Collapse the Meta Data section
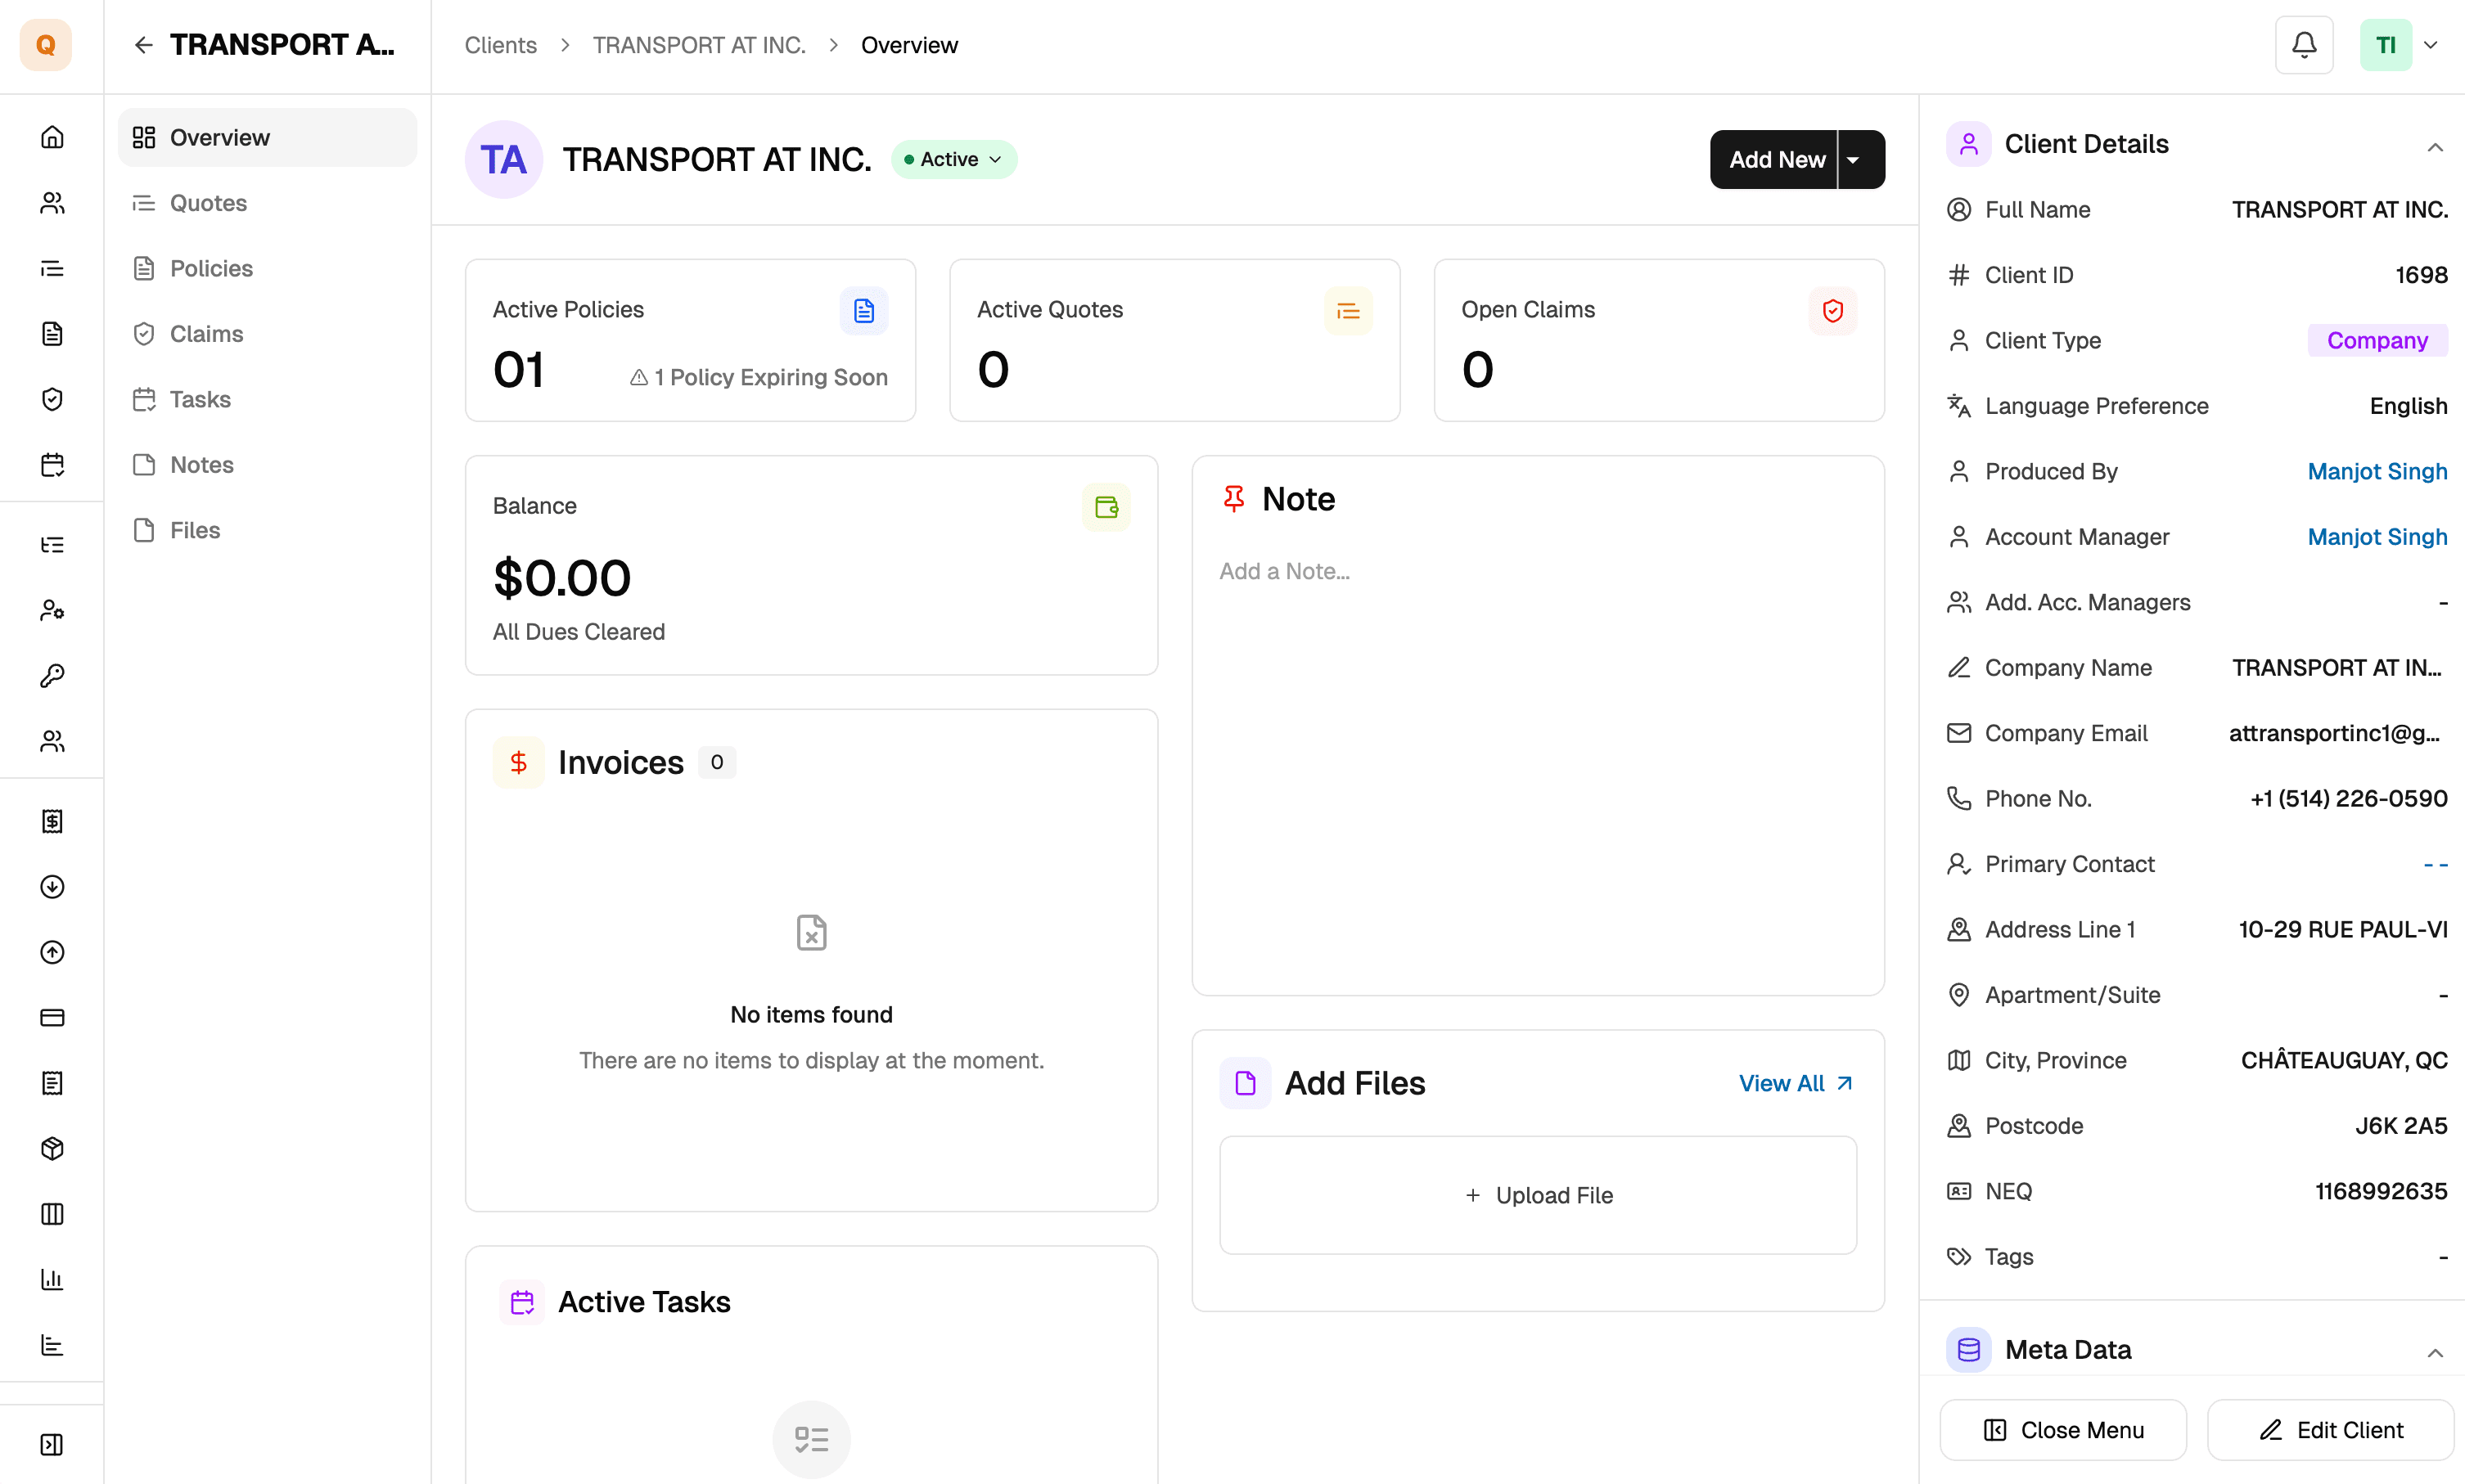2465x1484 pixels. coord(2434,1352)
